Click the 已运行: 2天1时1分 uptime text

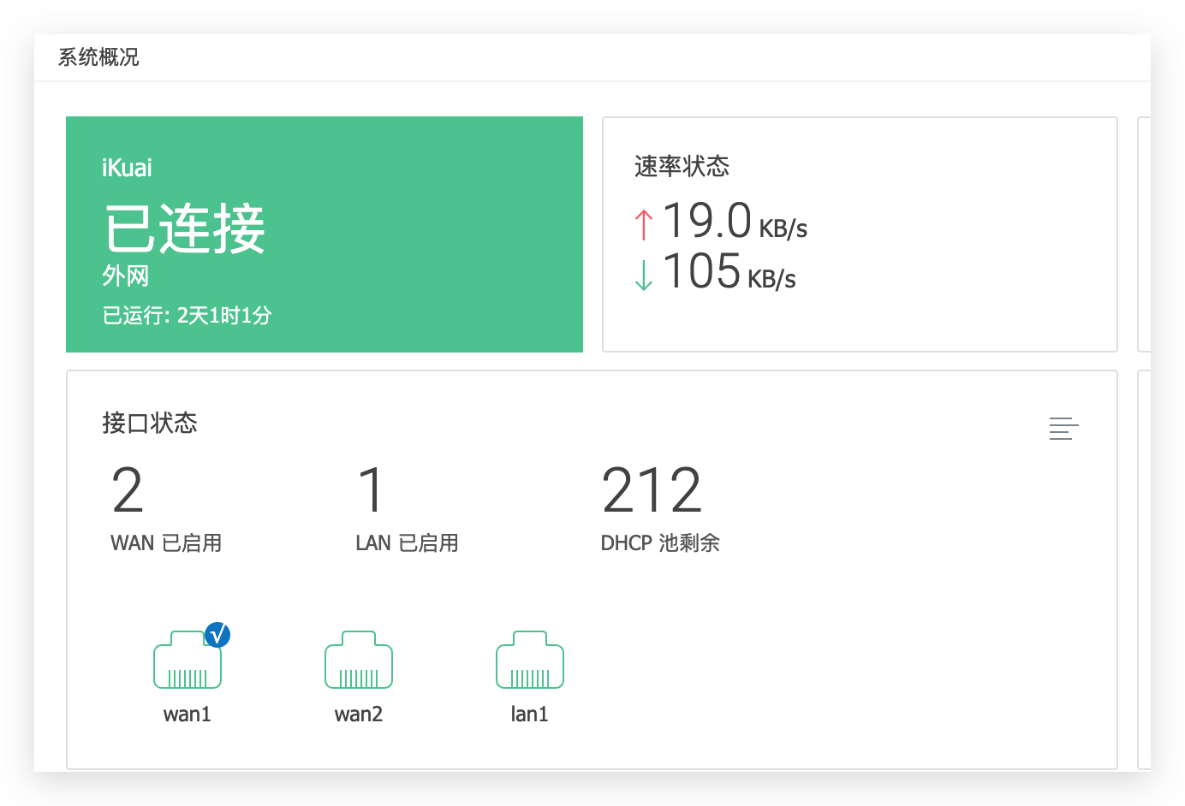[188, 316]
